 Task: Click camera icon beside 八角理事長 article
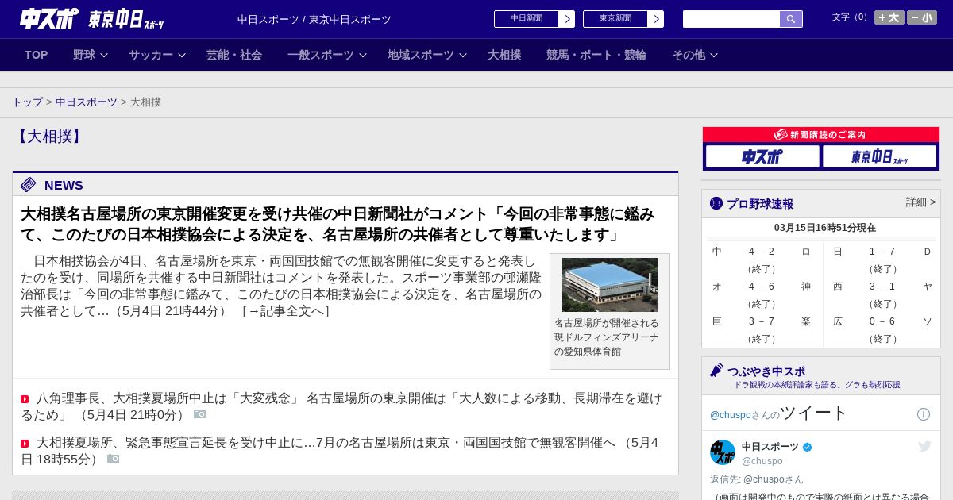click(200, 414)
